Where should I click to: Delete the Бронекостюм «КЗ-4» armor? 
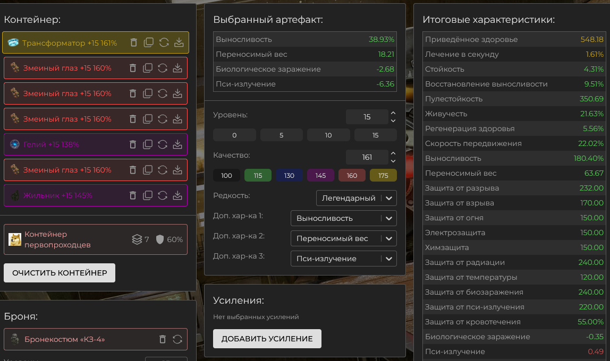tap(163, 339)
